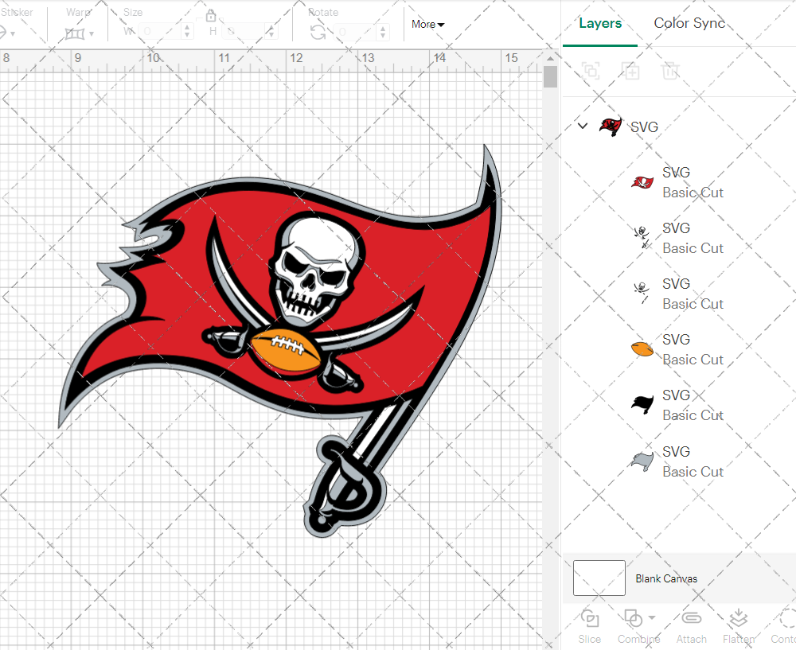Switch to the Color Sync tab
The width and height of the screenshot is (796, 650).
click(689, 23)
